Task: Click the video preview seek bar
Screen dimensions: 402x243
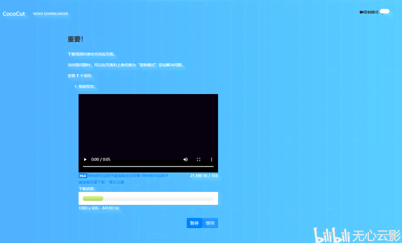Action: 148,167
